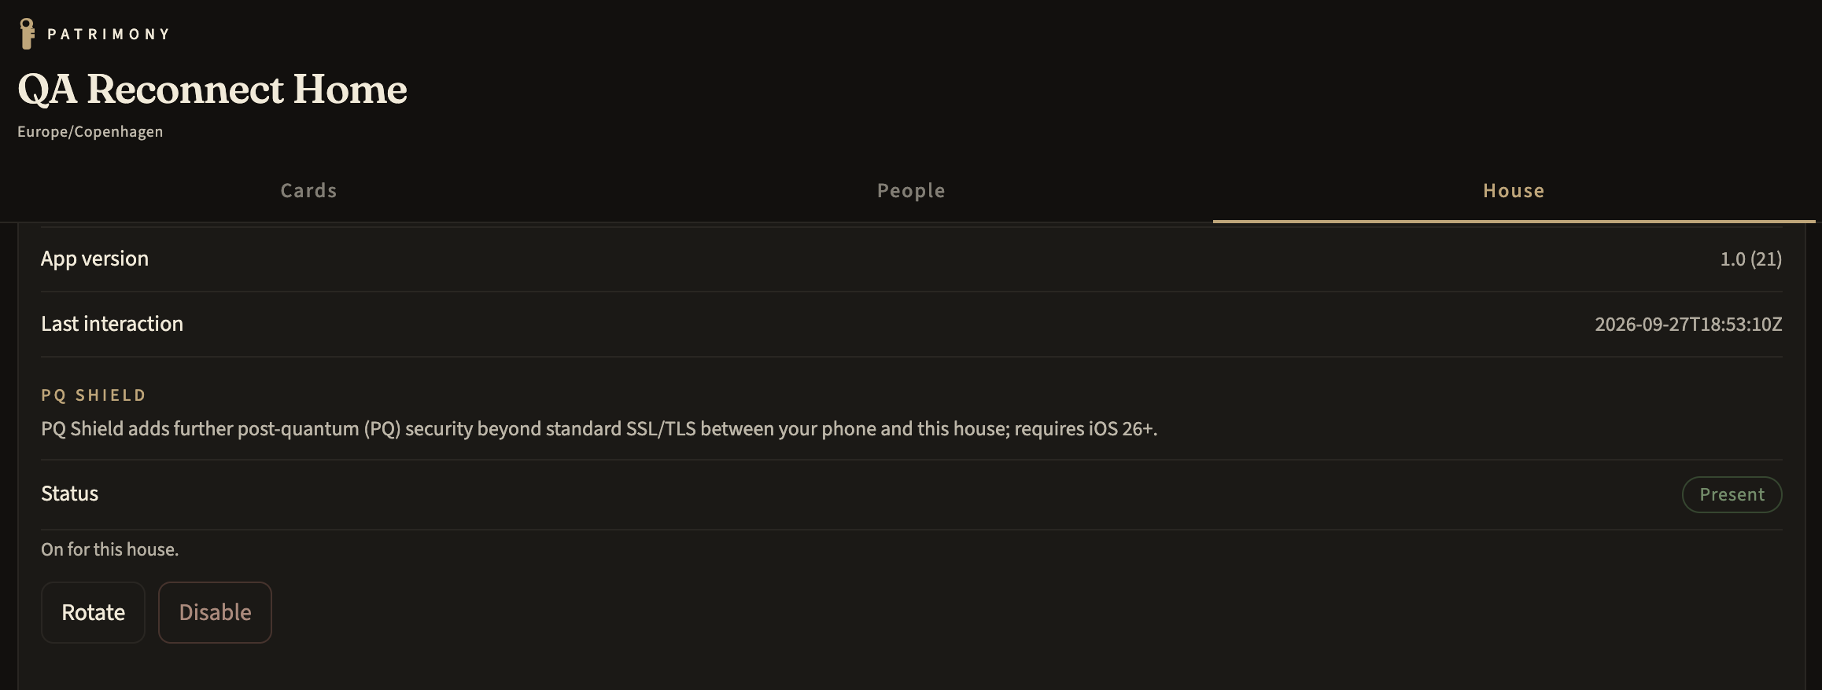The height and width of the screenshot is (690, 1822).
Task: Click the 1.0 (21) version value
Action: pyautogui.click(x=1750, y=259)
